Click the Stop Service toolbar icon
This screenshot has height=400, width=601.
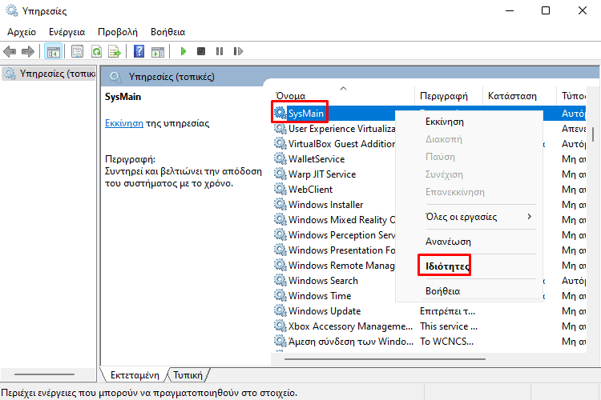pyautogui.click(x=201, y=51)
